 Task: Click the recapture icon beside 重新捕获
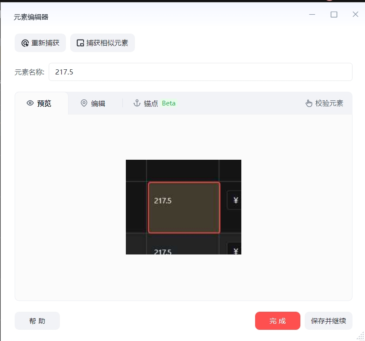tap(25, 43)
